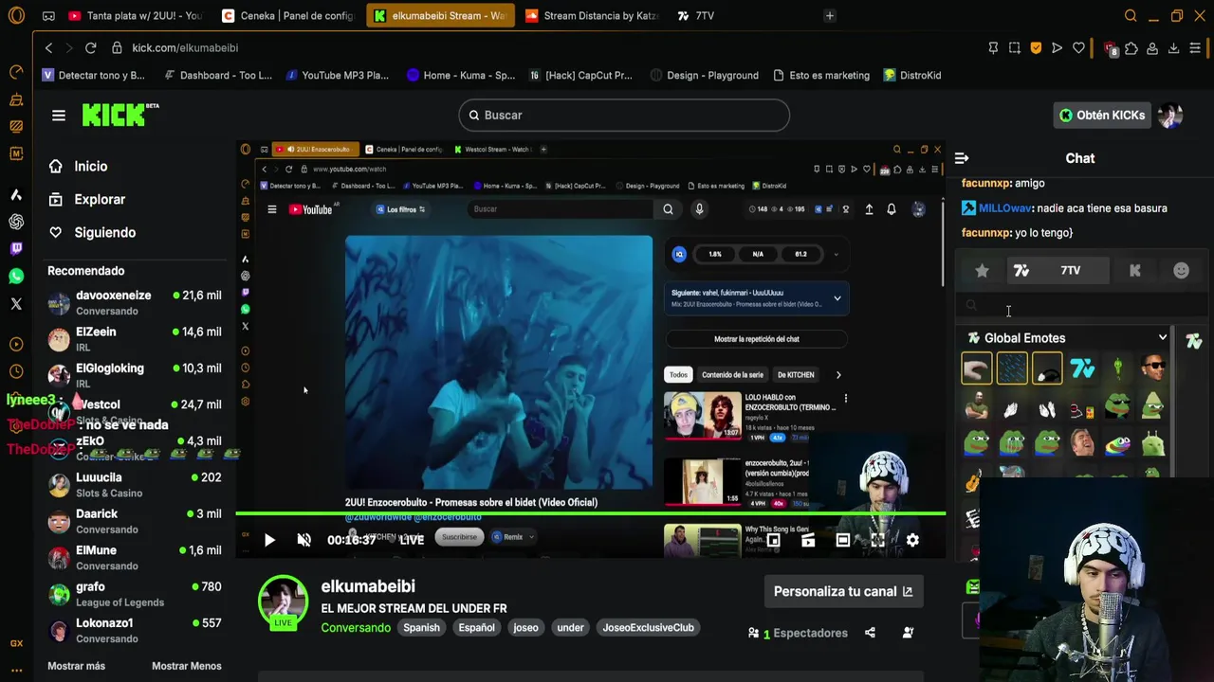Viewport: 1214px width, 682px height.
Task: Pick the rainbow Pepe emote
Action: [x=1117, y=442]
